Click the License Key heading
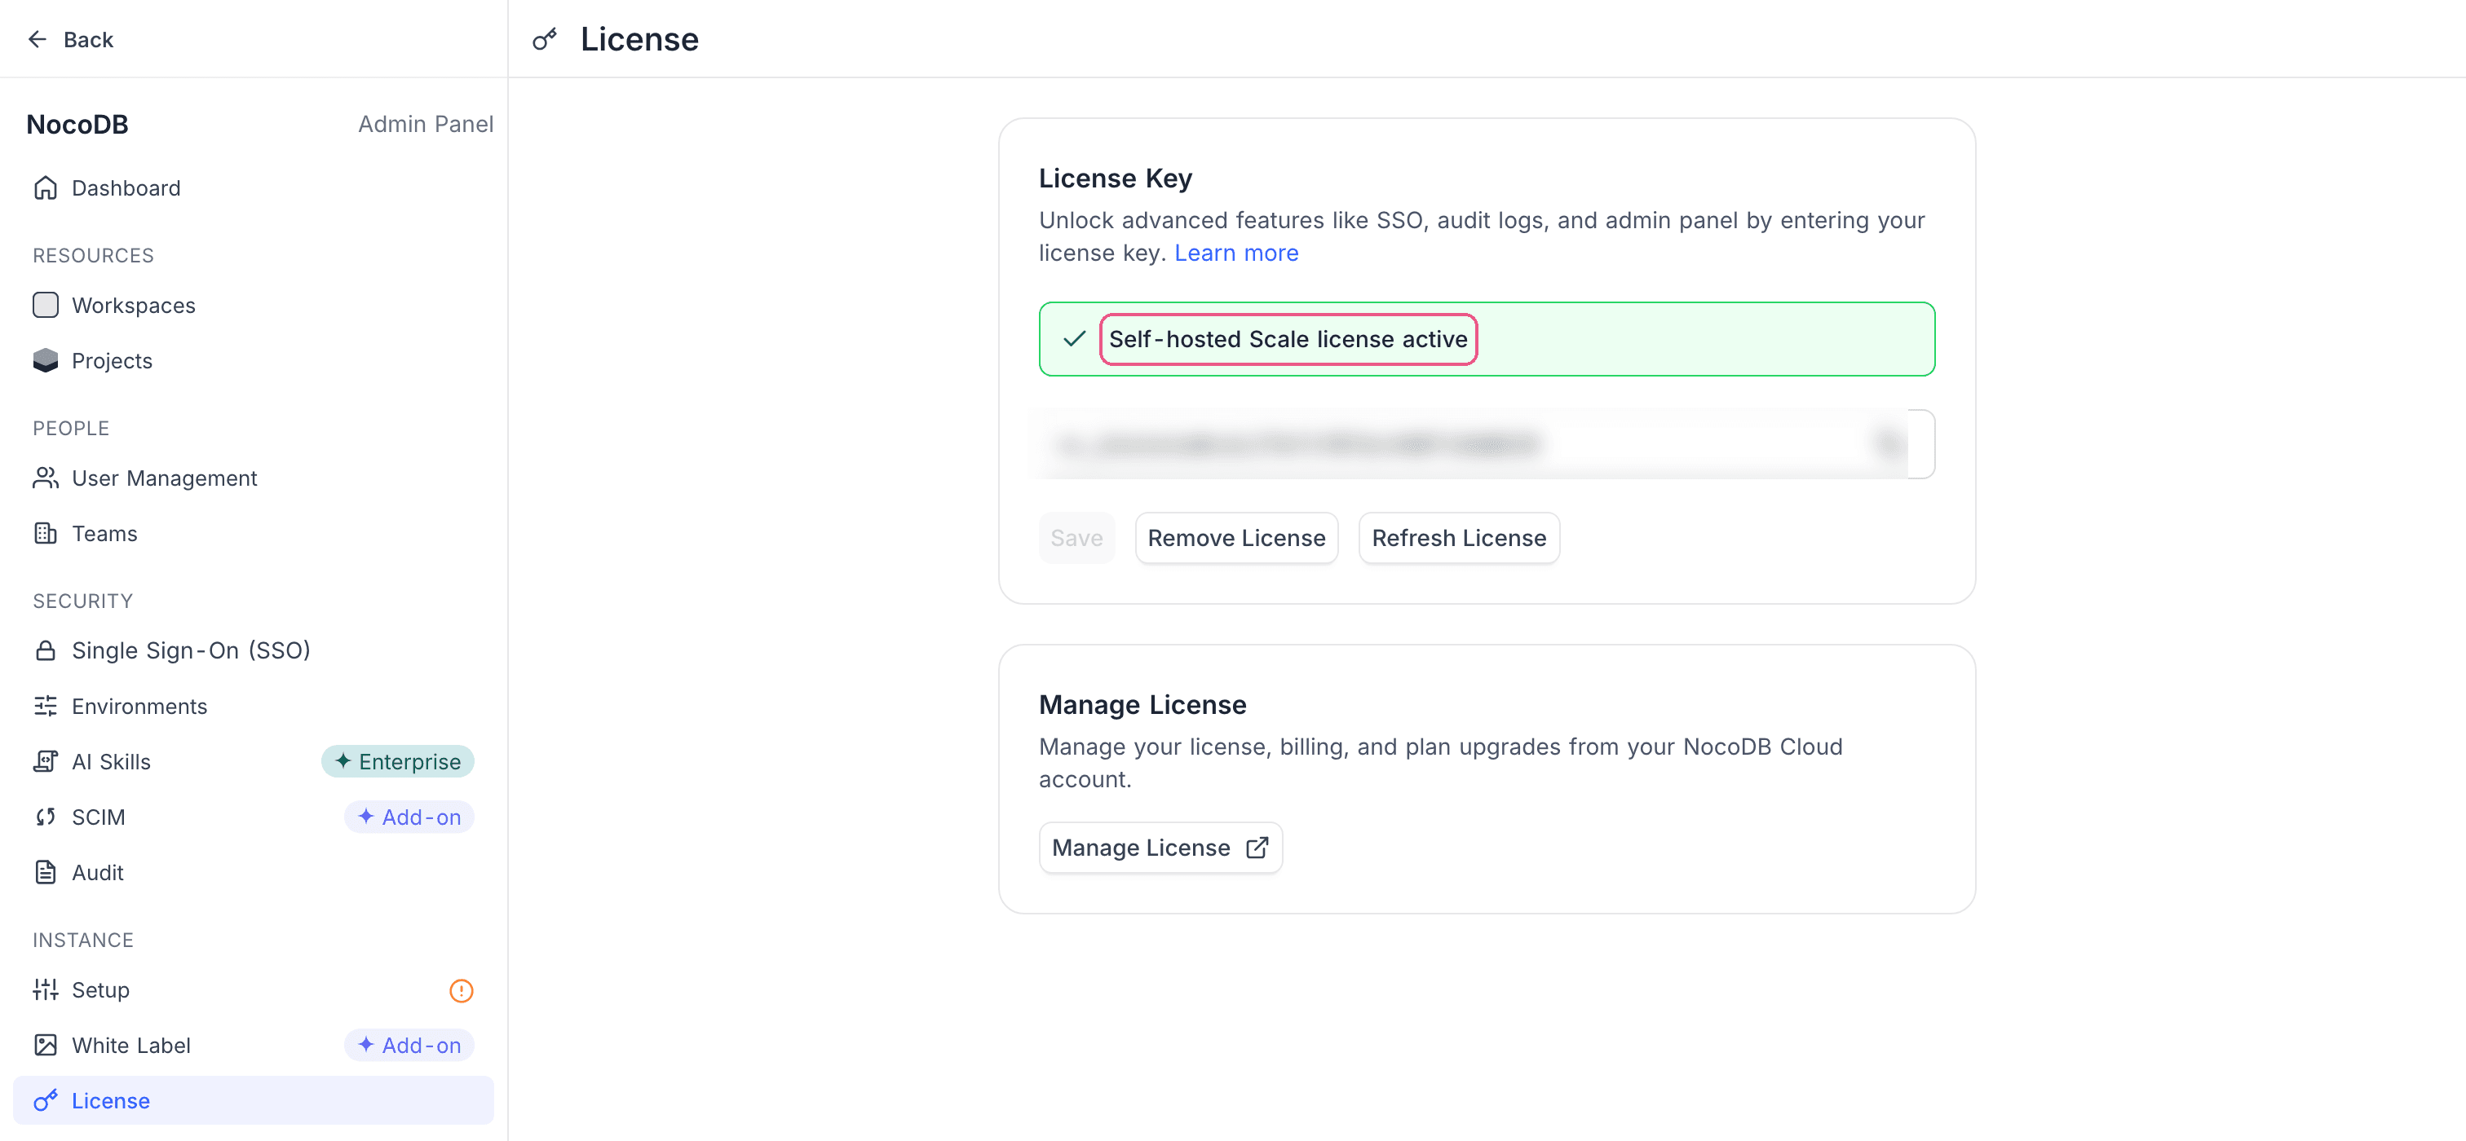 coord(1116,178)
